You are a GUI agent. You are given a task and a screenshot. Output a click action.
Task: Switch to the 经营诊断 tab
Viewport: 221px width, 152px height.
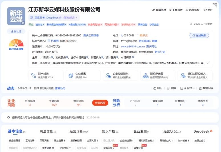click(x=79, y=131)
